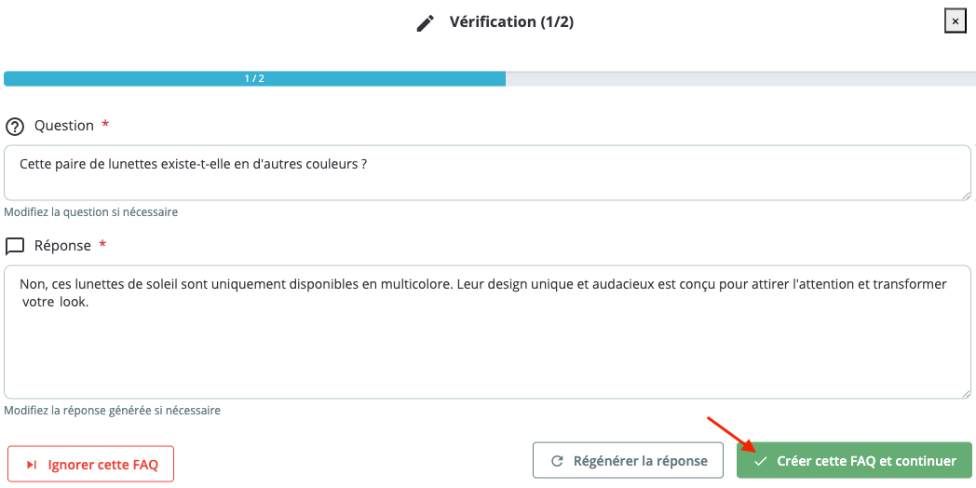Click the Question field label

[x=64, y=126]
